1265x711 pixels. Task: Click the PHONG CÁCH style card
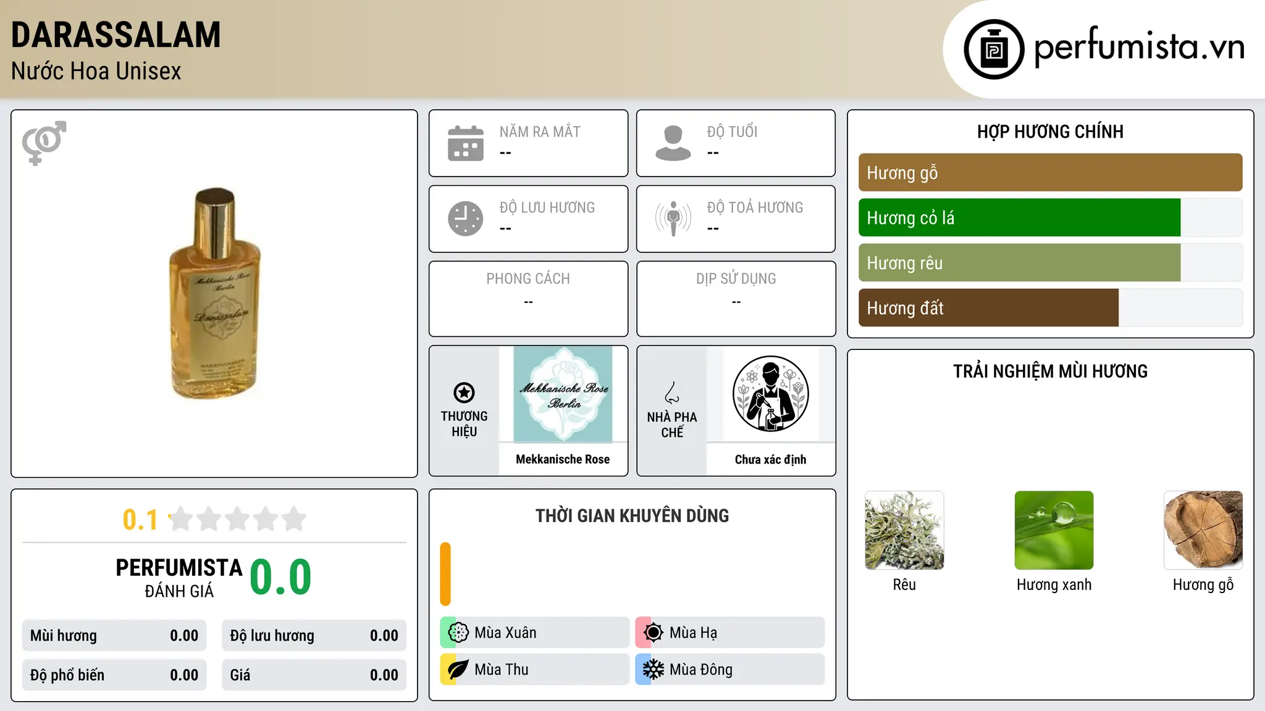528,299
